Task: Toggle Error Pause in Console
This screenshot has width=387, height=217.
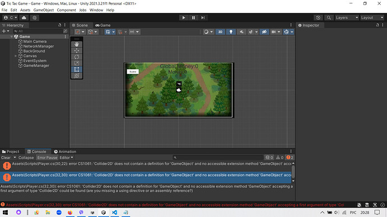Action: (x=47, y=158)
